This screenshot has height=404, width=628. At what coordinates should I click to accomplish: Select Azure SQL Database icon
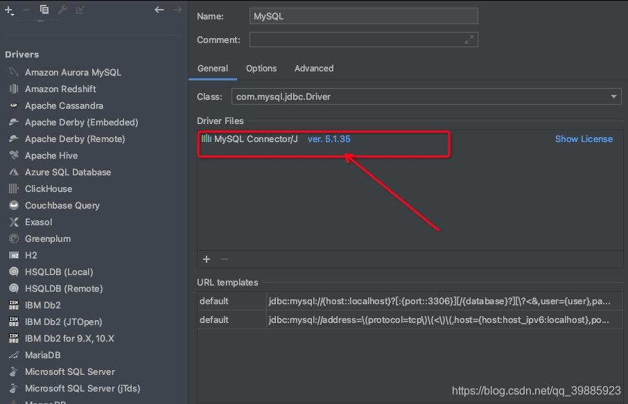click(14, 172)
